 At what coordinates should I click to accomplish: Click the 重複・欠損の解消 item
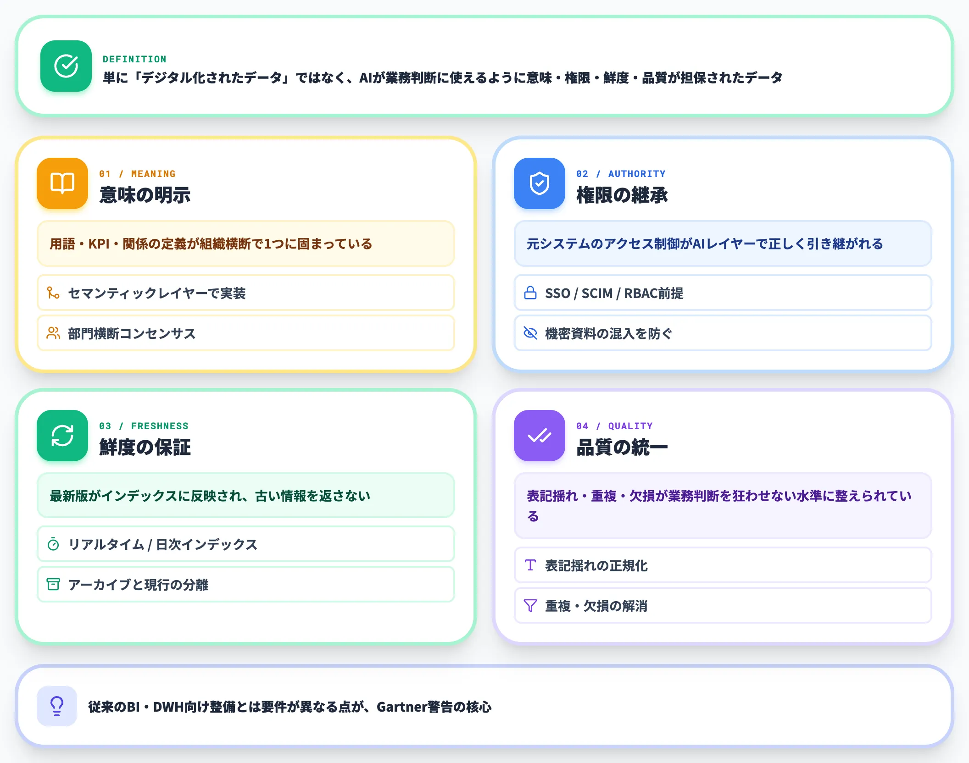point(723,605)
